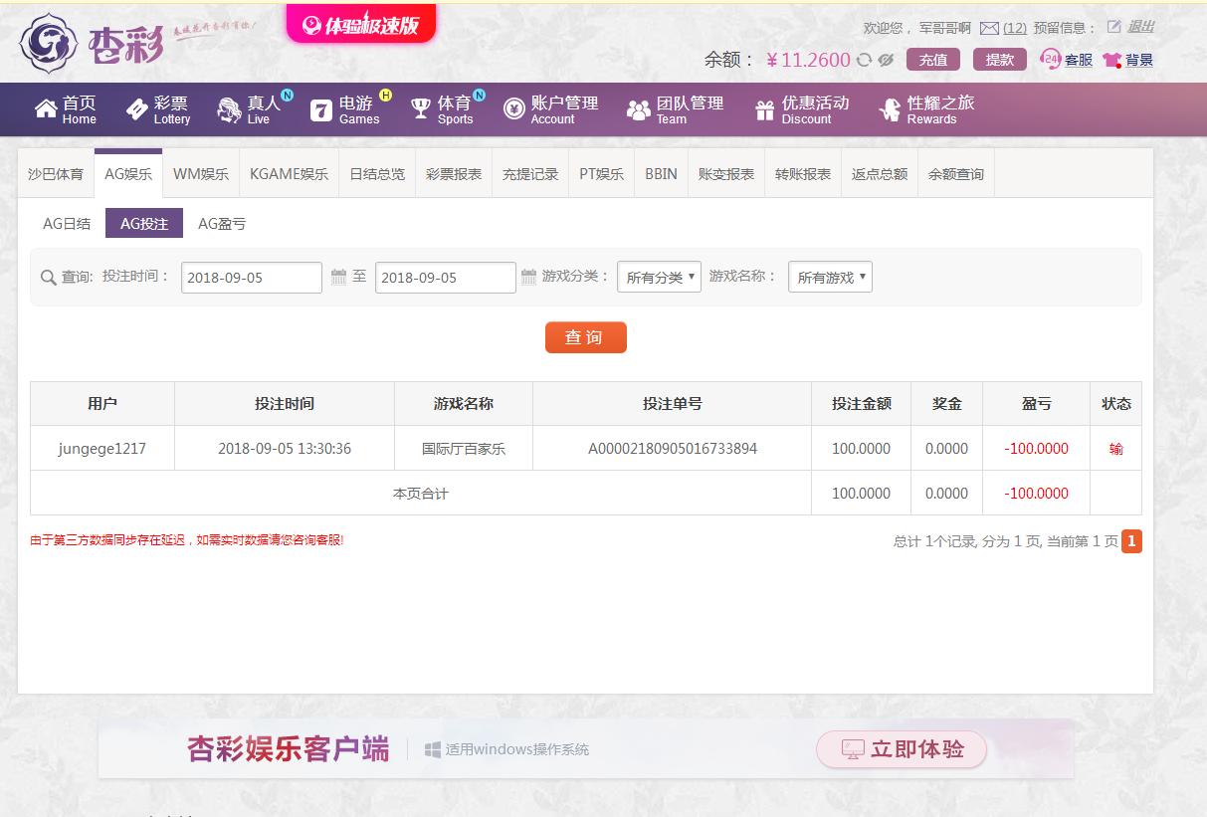Open the end date calendar picker
1207x817 pixels.
531,277
